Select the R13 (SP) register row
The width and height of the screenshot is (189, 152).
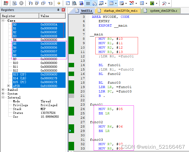tap(39, 74)
